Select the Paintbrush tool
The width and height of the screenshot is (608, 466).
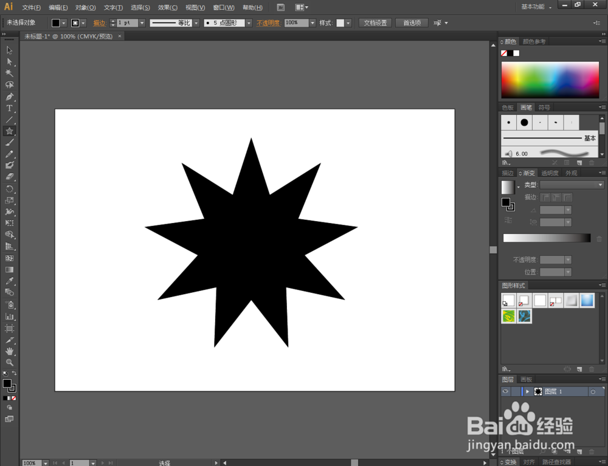[9, 143]
